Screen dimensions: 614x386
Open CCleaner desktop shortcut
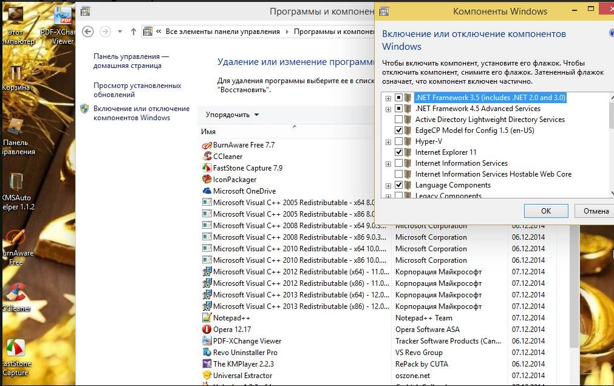pyautogui.click(x=16, y=297)
